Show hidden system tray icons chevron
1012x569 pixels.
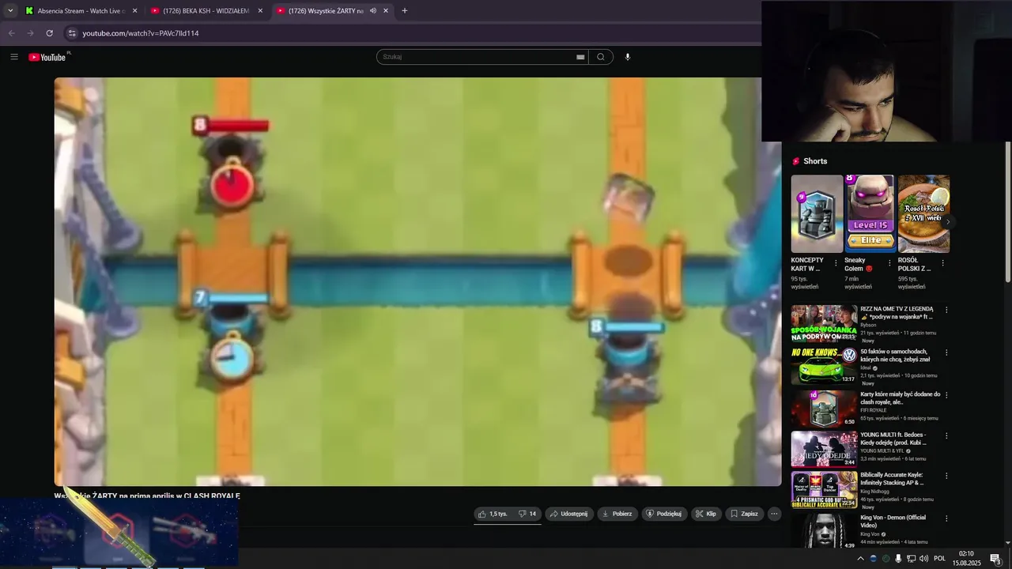coord(860,559)
